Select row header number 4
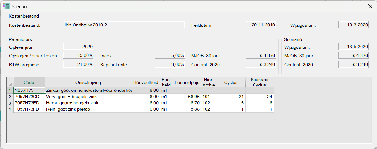Viewport: 377px width, 149px height. coord(10,109)
